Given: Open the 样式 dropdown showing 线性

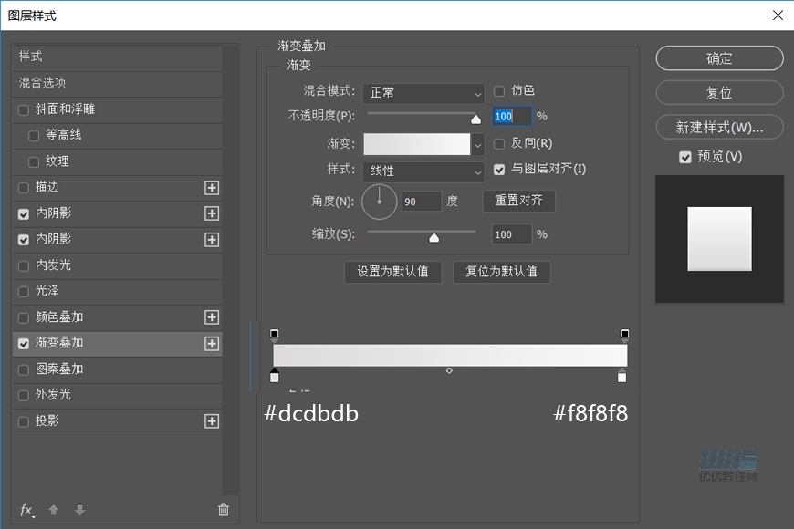Looking at the screenshot, I should click(x=423, y=171).
